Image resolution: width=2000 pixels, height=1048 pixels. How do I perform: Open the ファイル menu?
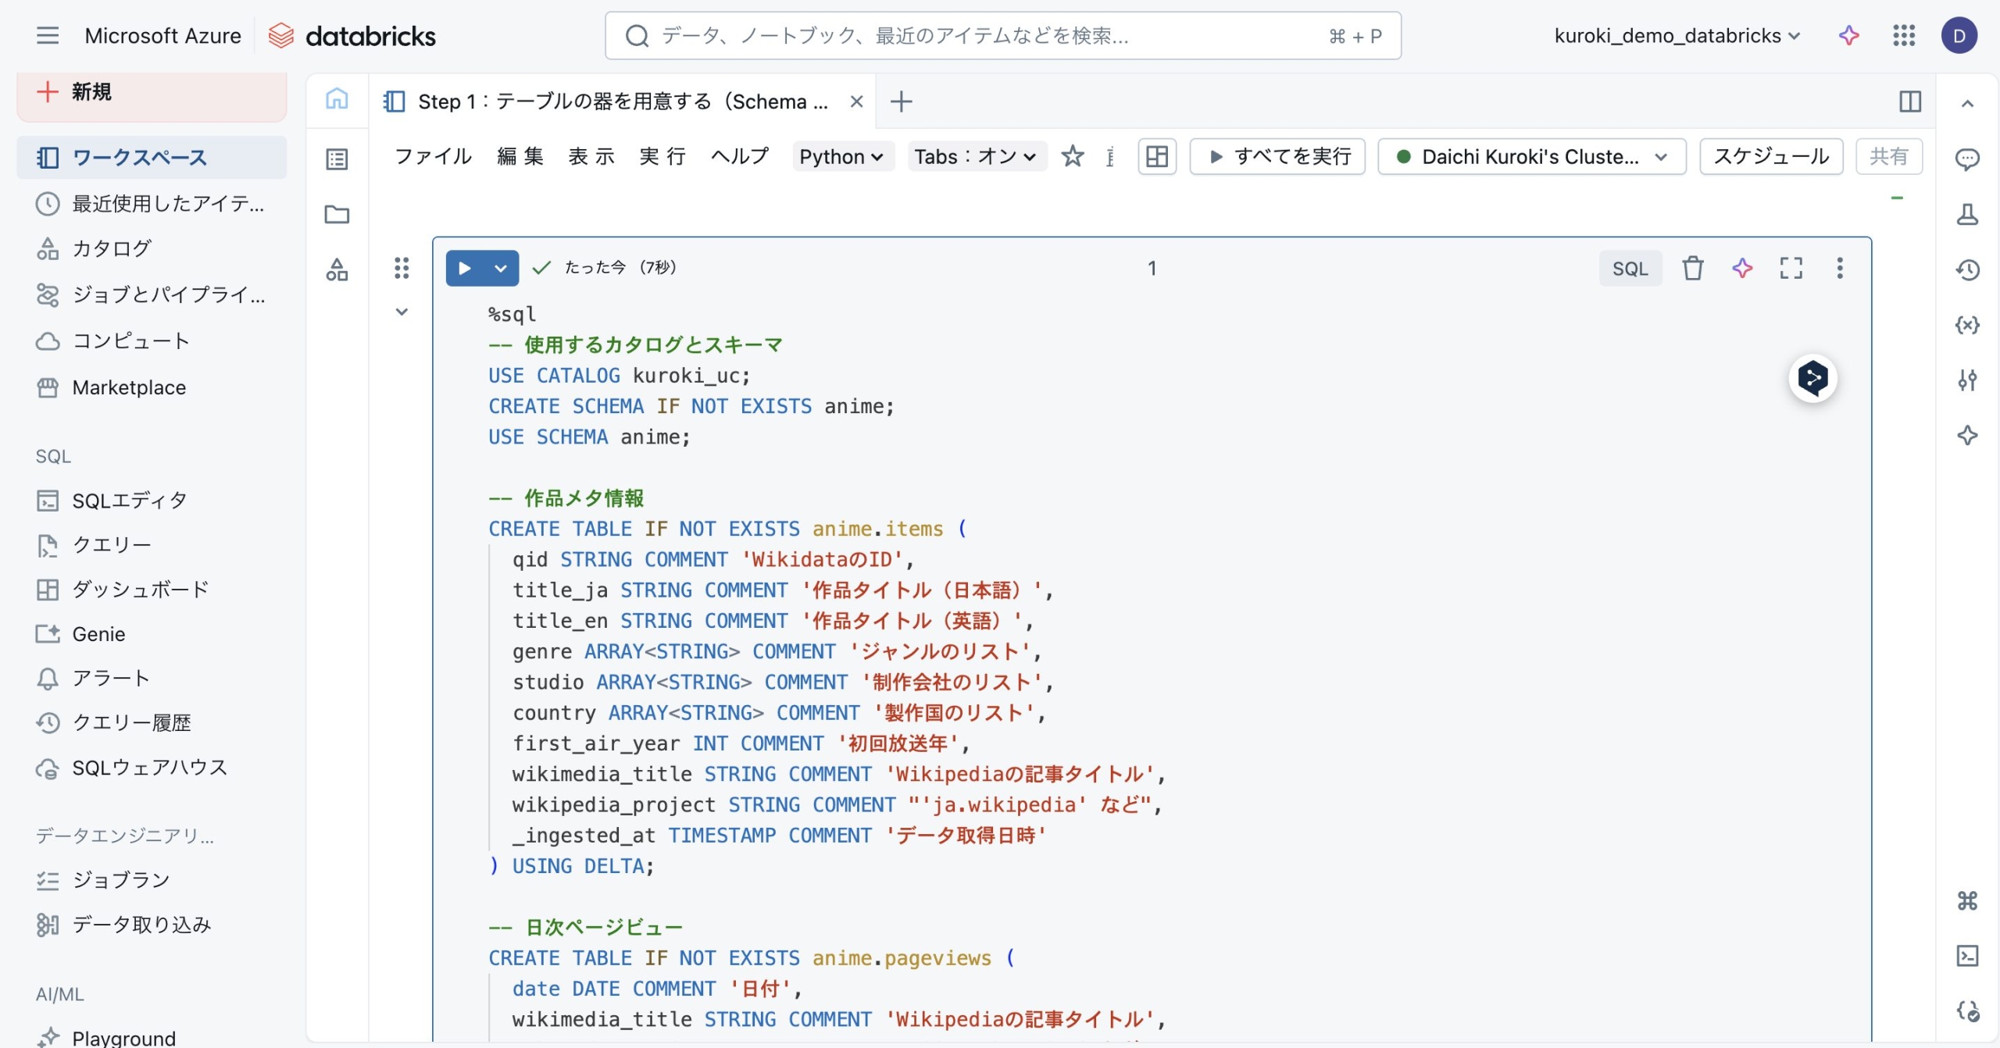pyautogui.click(x=433, y=156)
